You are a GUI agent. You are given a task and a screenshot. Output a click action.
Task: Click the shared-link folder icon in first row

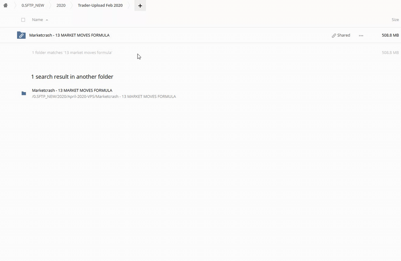pyautogui.click(x=21, y=35)
